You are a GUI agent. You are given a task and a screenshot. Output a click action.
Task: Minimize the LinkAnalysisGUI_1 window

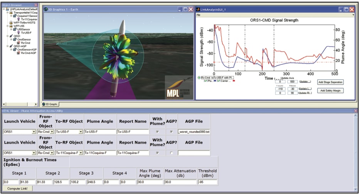point(341,9)
